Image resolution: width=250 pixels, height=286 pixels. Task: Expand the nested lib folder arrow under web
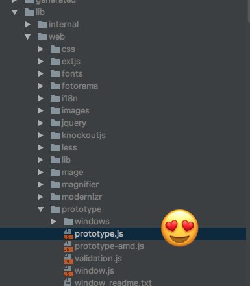pyautogui.click(x=41, y=160)
